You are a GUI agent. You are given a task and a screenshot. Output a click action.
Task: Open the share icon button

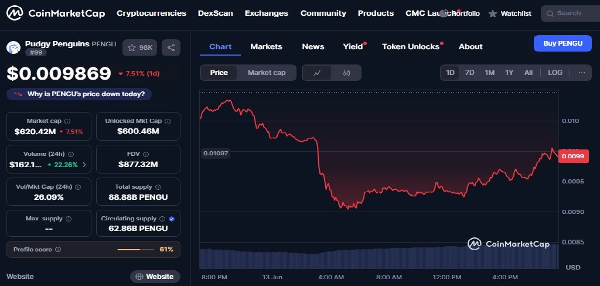pos(171,47)
